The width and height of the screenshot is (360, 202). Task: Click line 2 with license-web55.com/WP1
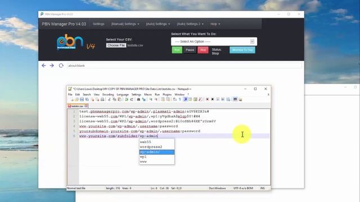coord(139,116)
